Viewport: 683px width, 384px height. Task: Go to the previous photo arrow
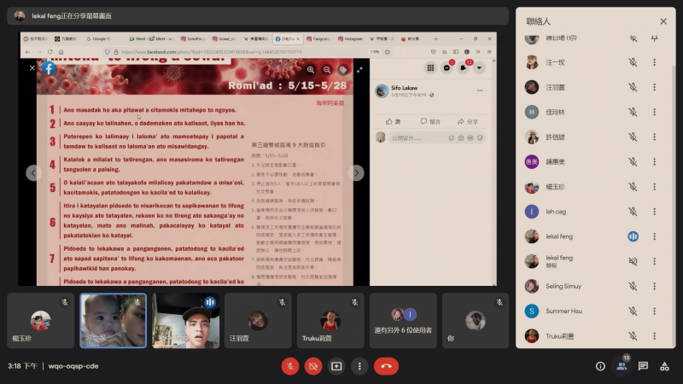(33, 173)
